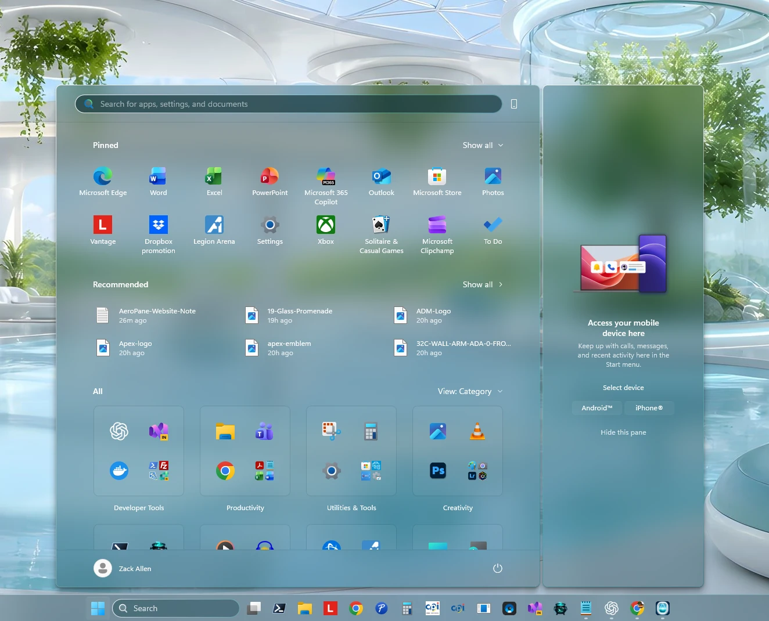Launch Word from Pinned apps
This screenshot has width=769, height=621.
coord(158,182)
